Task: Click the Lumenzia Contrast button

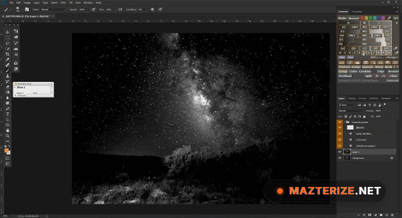Action: coord(345,67)
